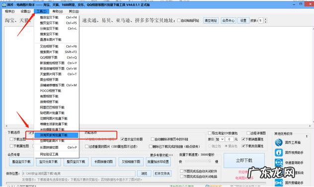
Task: Choose 分类宝贝下载 from the menu
Action: click(57, 29)
